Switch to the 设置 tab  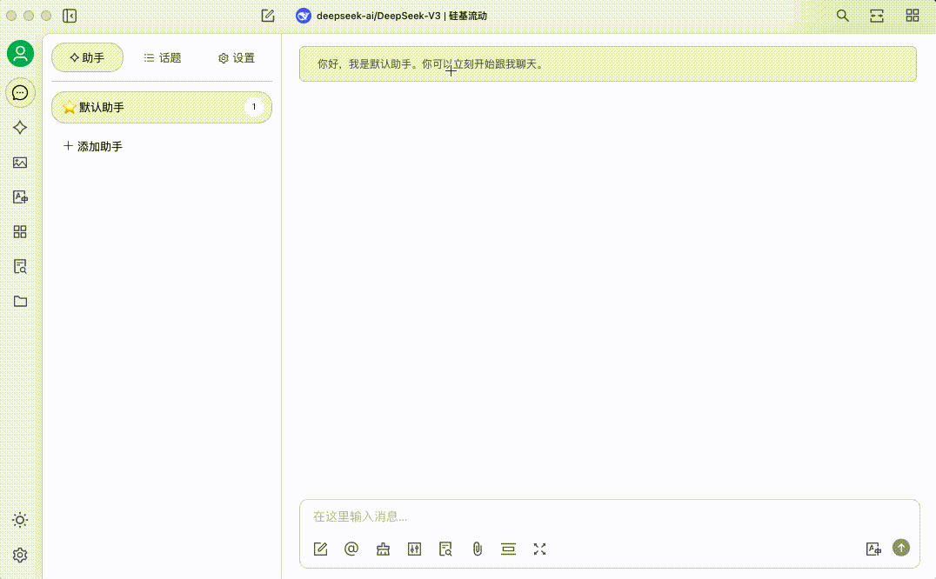point(237,58)
